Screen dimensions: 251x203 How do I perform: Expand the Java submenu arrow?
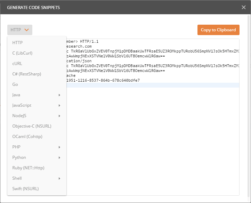pos(59,95)
